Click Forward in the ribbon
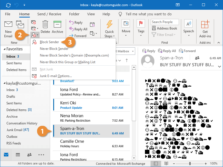 coord(78,36)
